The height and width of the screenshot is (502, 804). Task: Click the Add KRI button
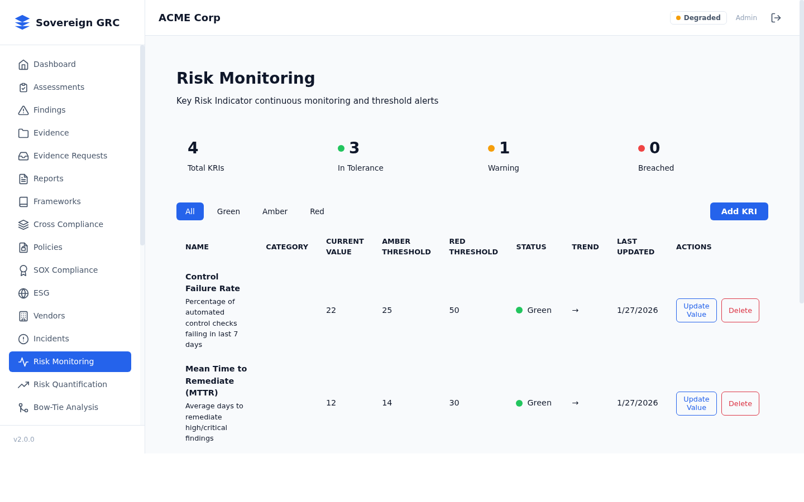click(x=739, y=211)
